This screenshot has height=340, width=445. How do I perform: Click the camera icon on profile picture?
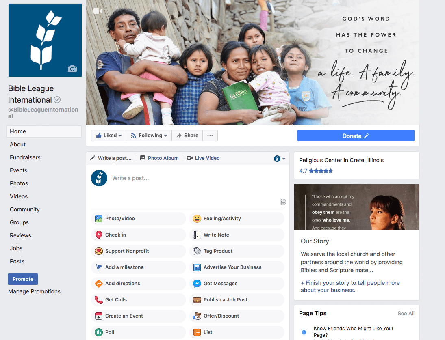point(72,69)
